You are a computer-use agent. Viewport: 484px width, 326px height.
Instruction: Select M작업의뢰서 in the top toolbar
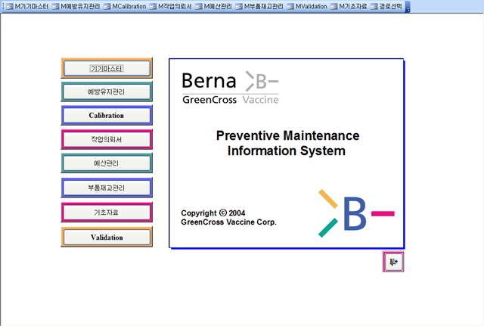point(171,7)
